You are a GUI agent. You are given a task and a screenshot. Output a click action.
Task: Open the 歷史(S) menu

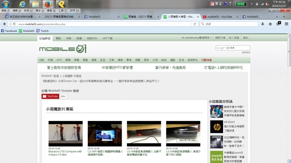tap(40, 10)
